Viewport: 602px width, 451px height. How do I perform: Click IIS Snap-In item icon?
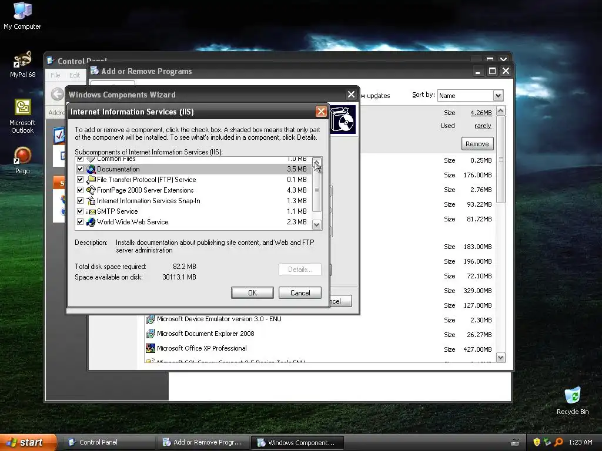(91, 201)
